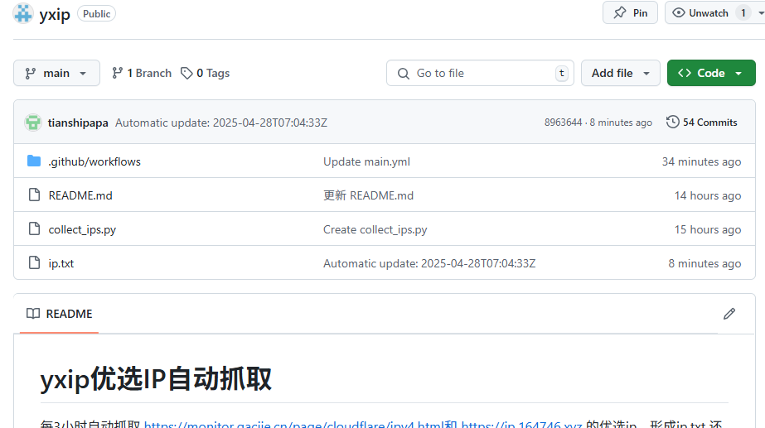Click the file icon for ip.txt
The height and width of the screenshot is (428, 765).
coord(34,262)
